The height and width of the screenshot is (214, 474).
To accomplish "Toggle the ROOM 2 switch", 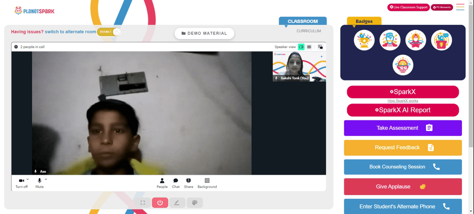I will (x=109, y=32).
